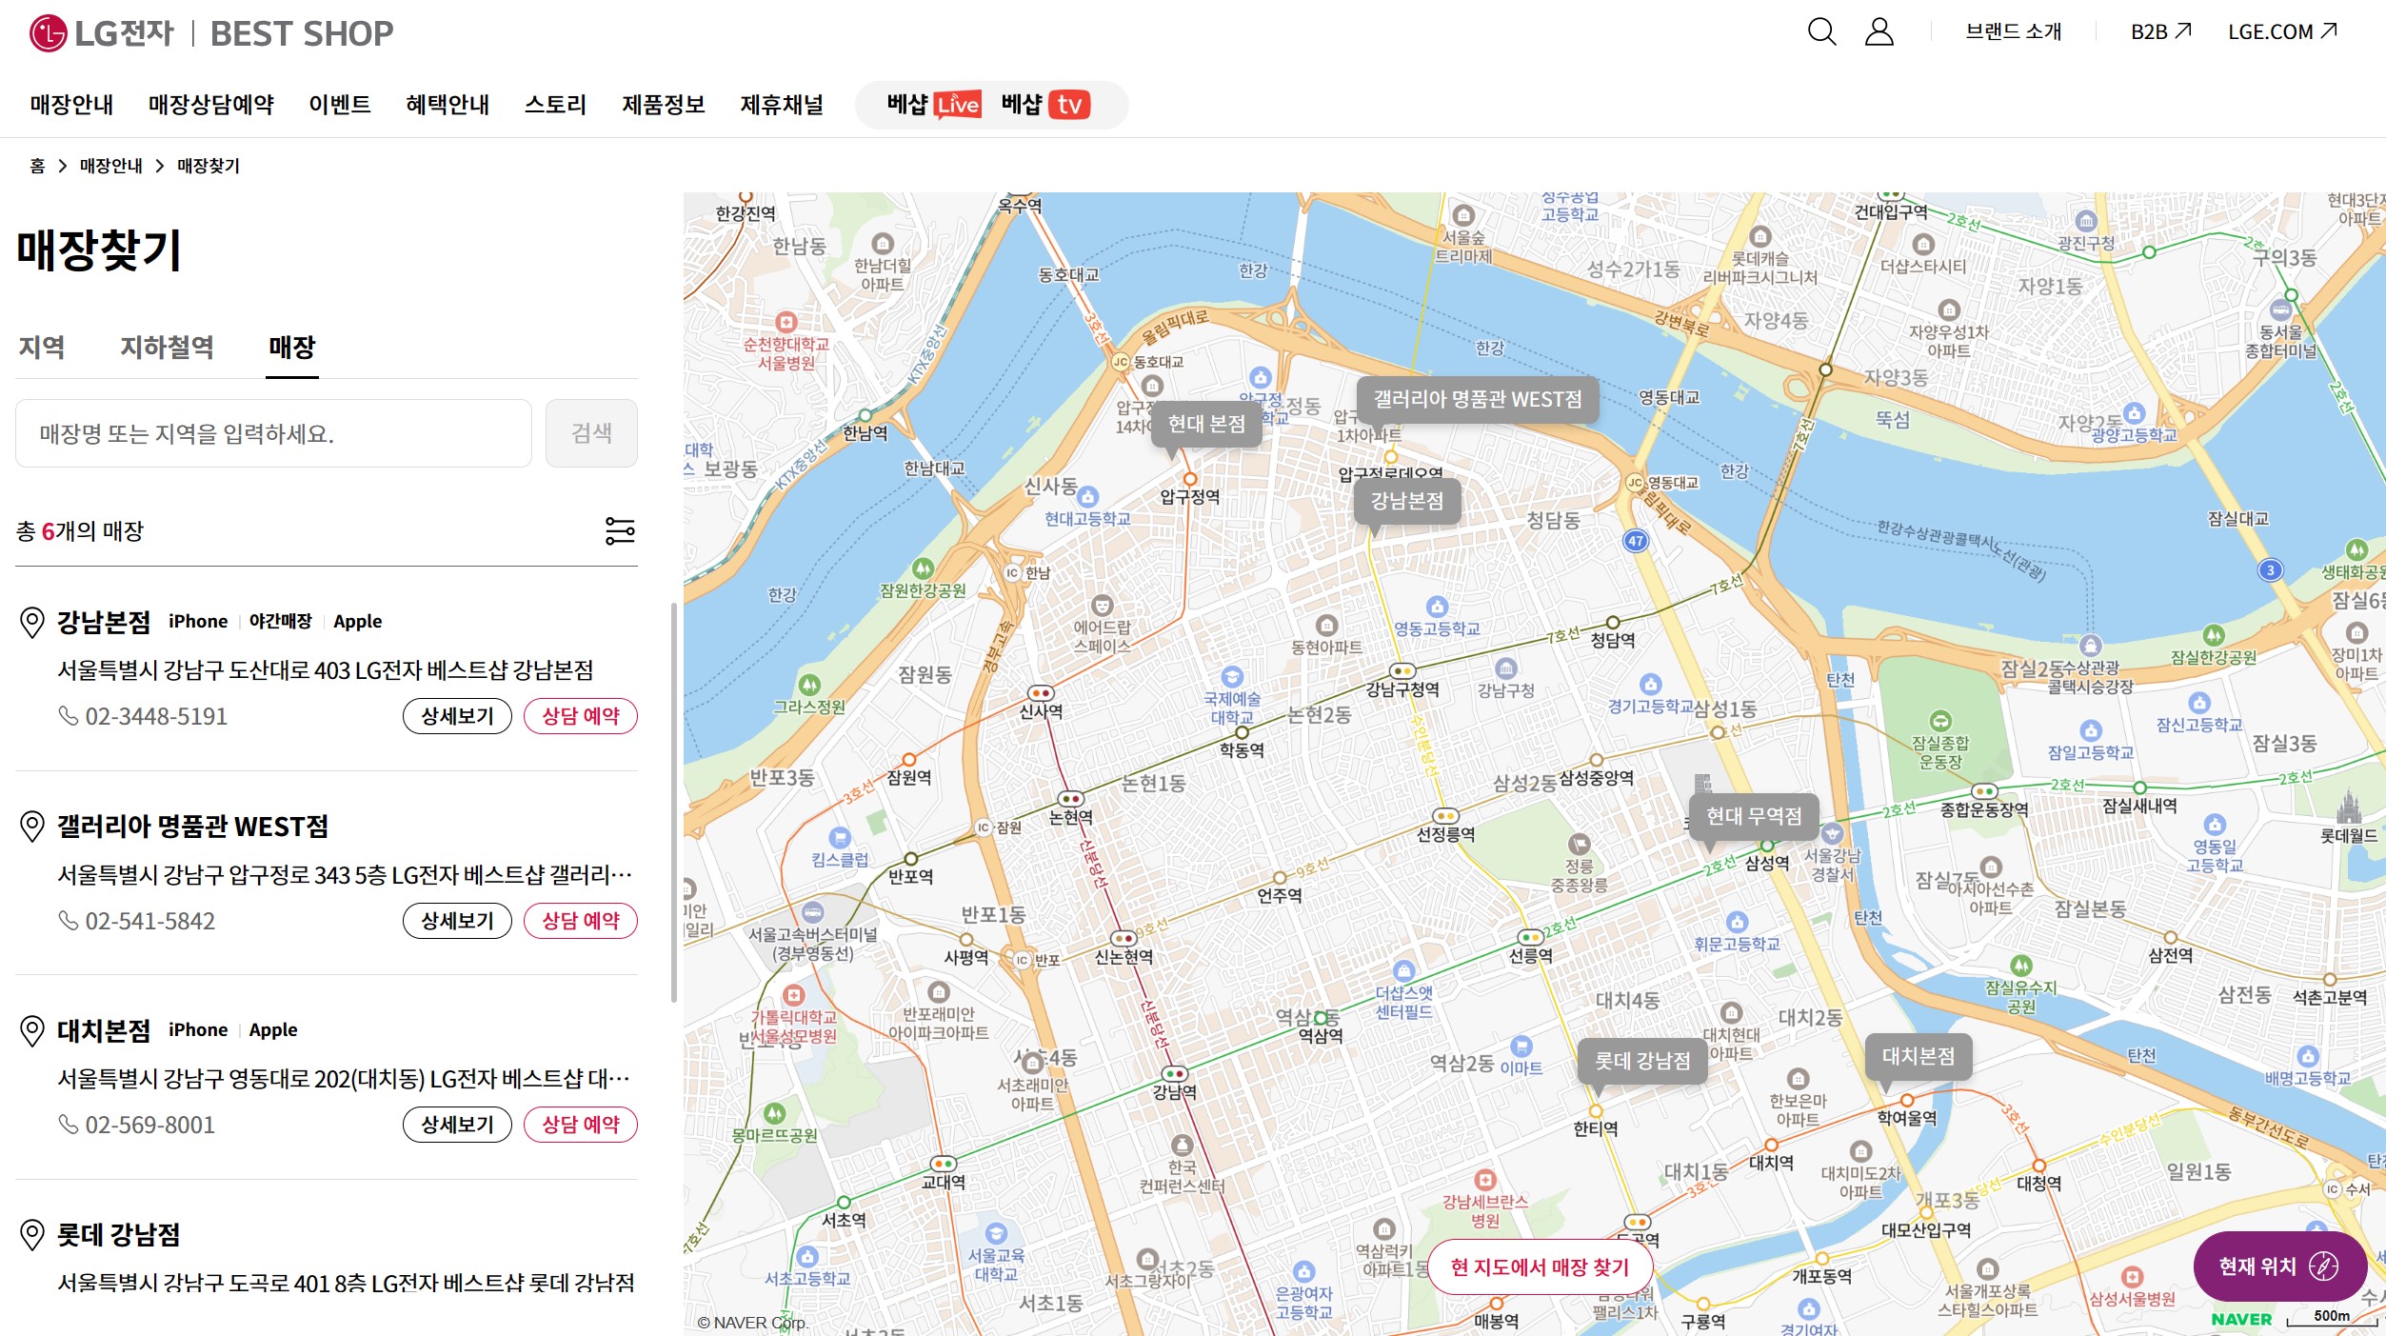2386x1336 pixels.
Task: Click 강남역 station label on map
Action: tap(1174, 1092)
